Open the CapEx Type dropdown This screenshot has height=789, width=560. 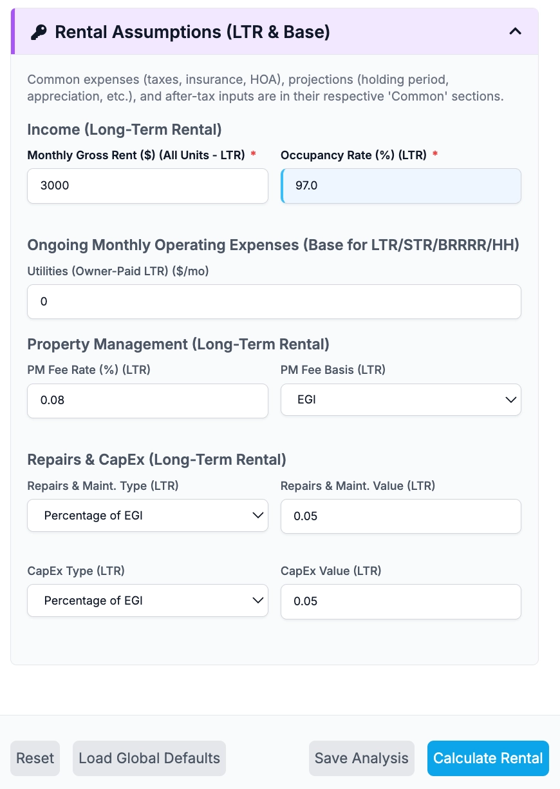147,600
